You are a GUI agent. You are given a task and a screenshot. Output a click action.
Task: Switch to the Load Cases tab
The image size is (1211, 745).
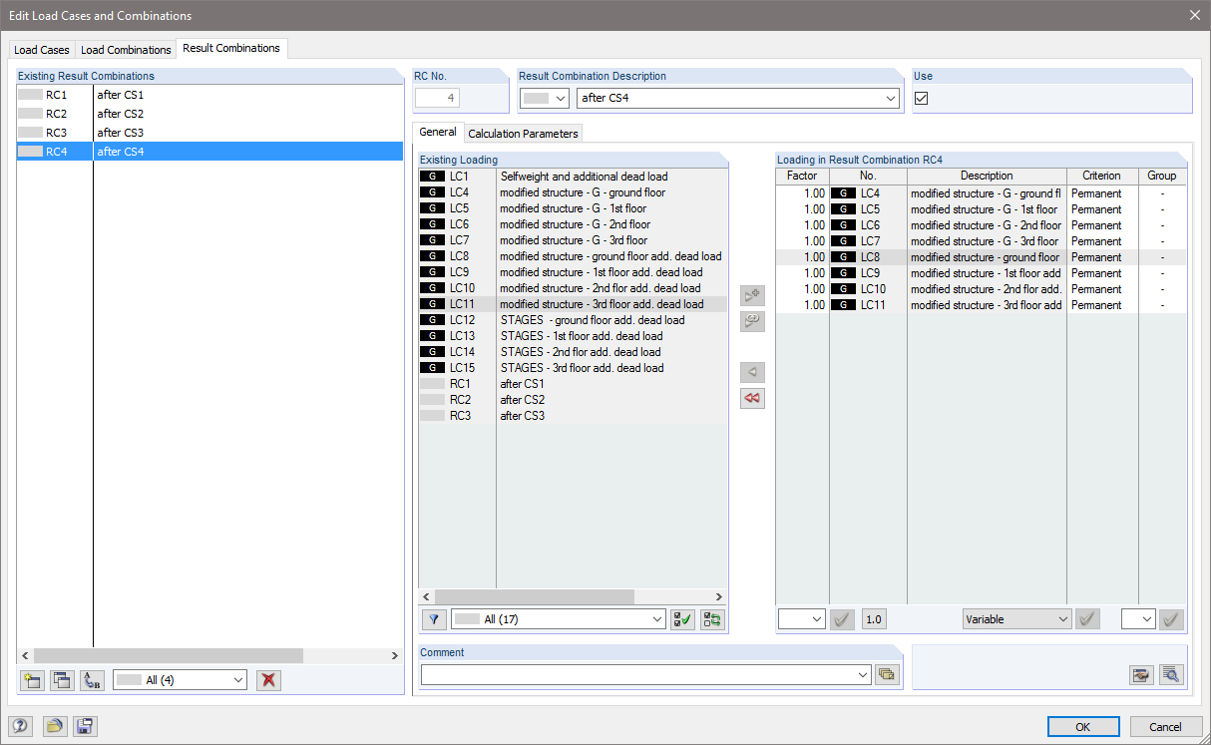(42, 50)
